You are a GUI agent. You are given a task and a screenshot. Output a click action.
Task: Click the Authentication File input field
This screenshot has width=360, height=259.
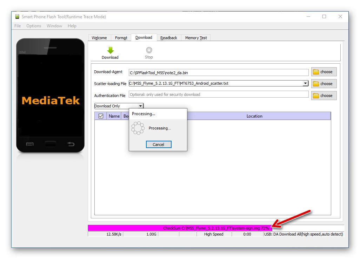click(x=218, y=94)
